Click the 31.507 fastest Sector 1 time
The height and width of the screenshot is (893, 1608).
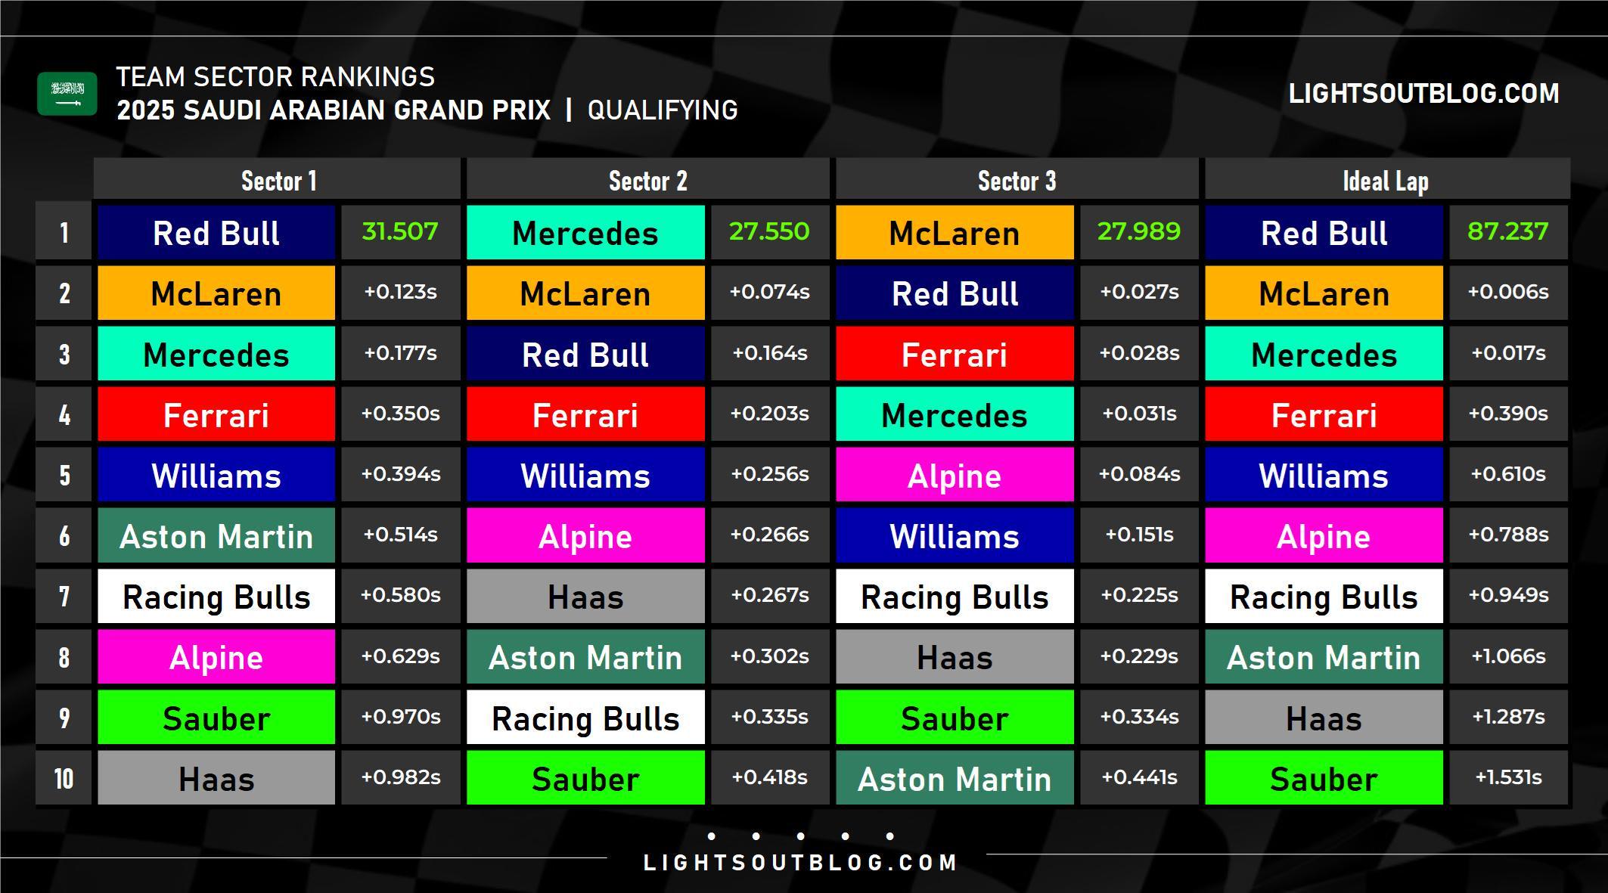400,231
